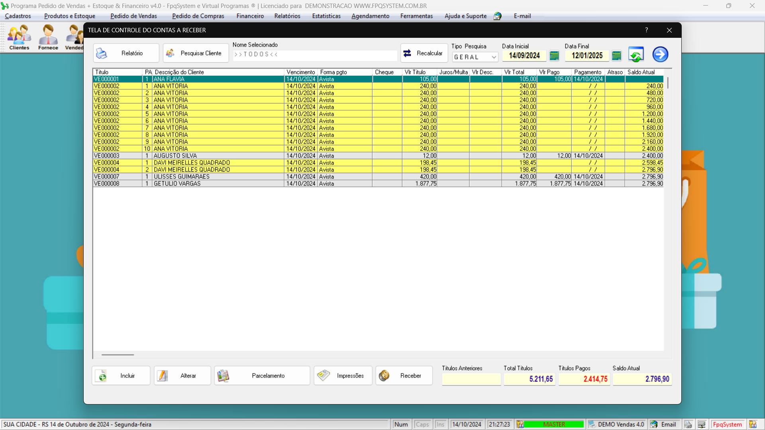The height and width of the screenshot is (430, 765).
Task: Click the Data Inicial date field
Action: point(524,56)
